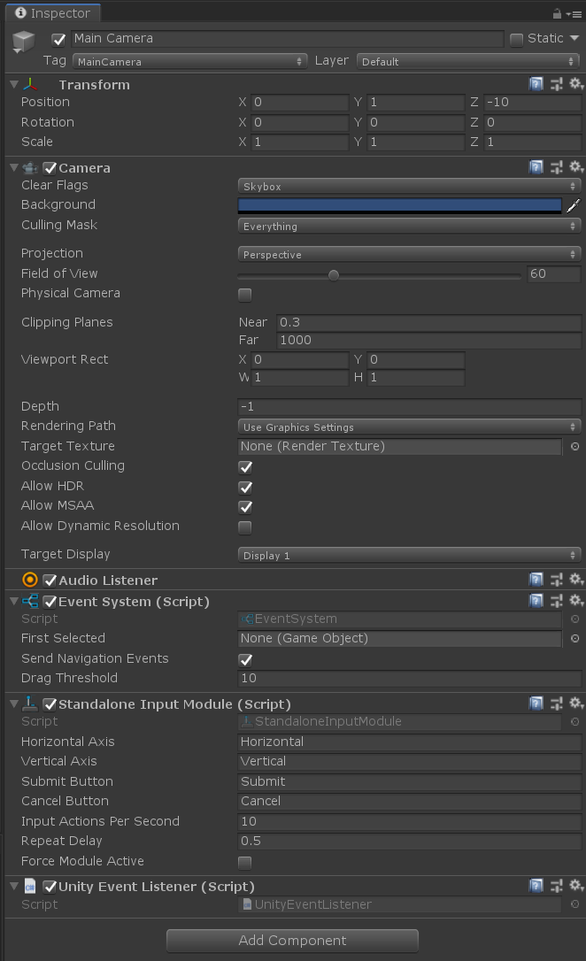Screen dimensions: 586x961
Task: Open the Target Texture object picker circle
Action: pos(575,446)
